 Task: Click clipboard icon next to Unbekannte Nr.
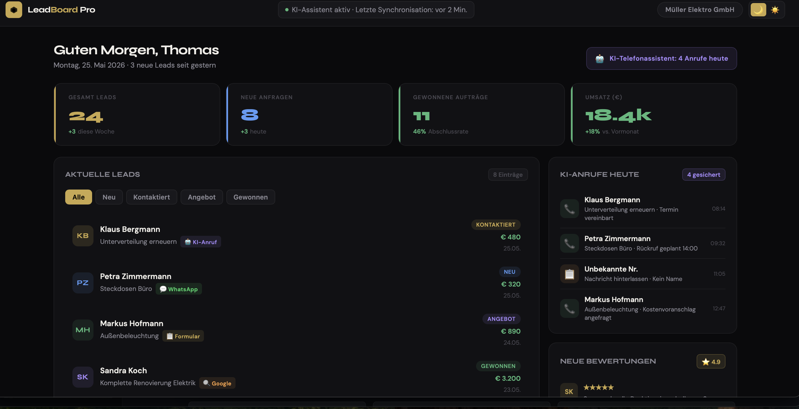pos(570,274)
